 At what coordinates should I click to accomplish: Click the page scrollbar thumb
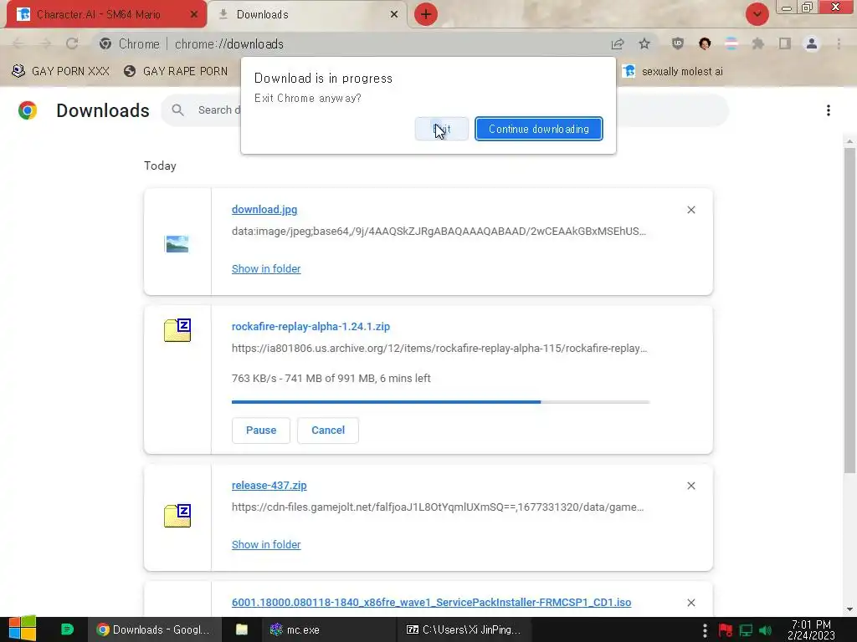click(849, 311)
